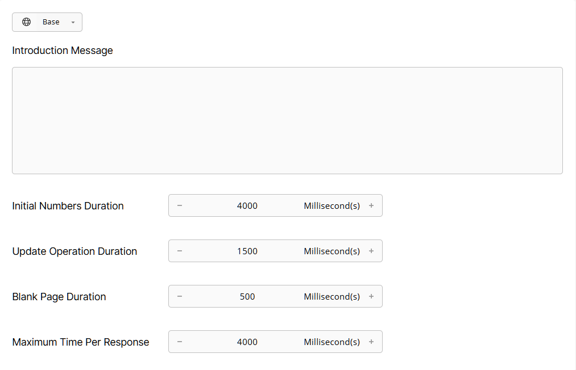Decrease the Update Operation Duration value
The height and width of the screenshot is (370, 576).
click(179, 251)
